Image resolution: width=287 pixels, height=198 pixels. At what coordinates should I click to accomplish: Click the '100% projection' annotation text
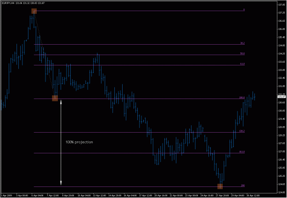point(79,142)
